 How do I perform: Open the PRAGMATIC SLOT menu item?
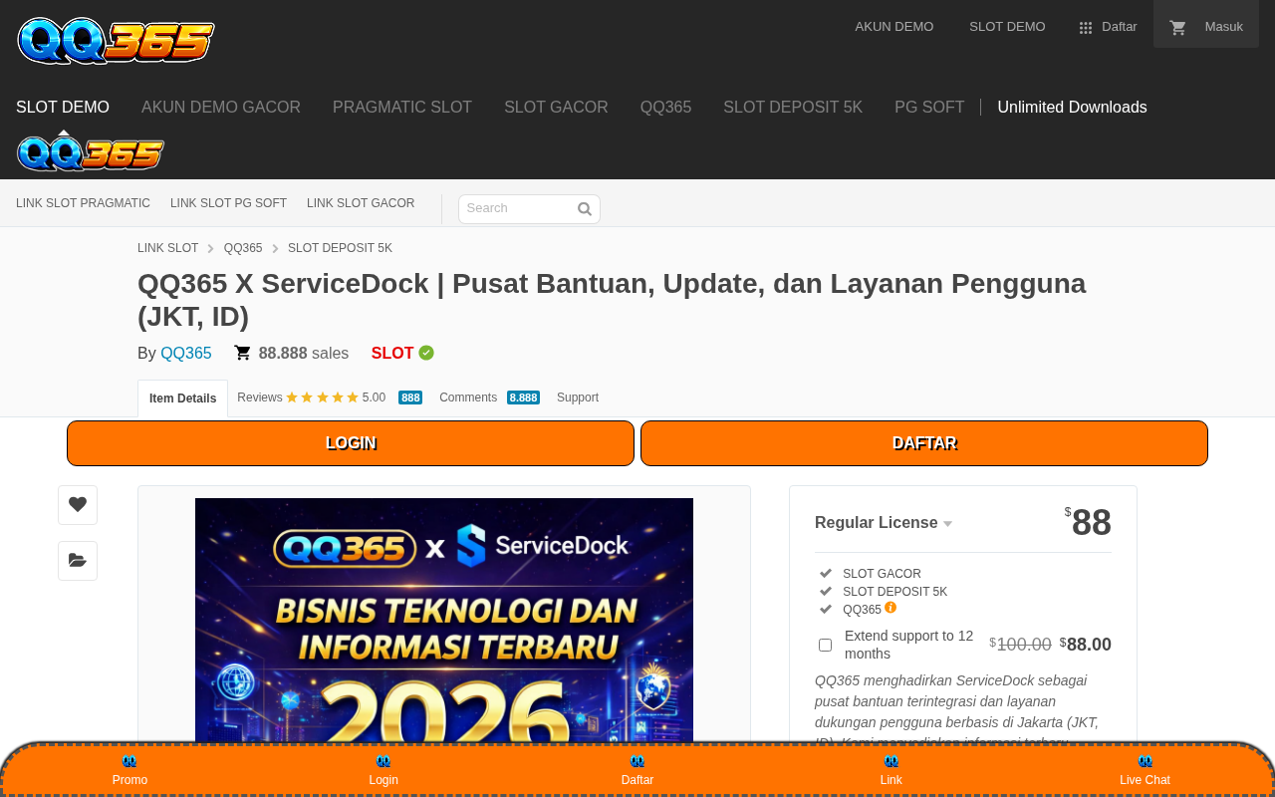[x=402, y=107]
